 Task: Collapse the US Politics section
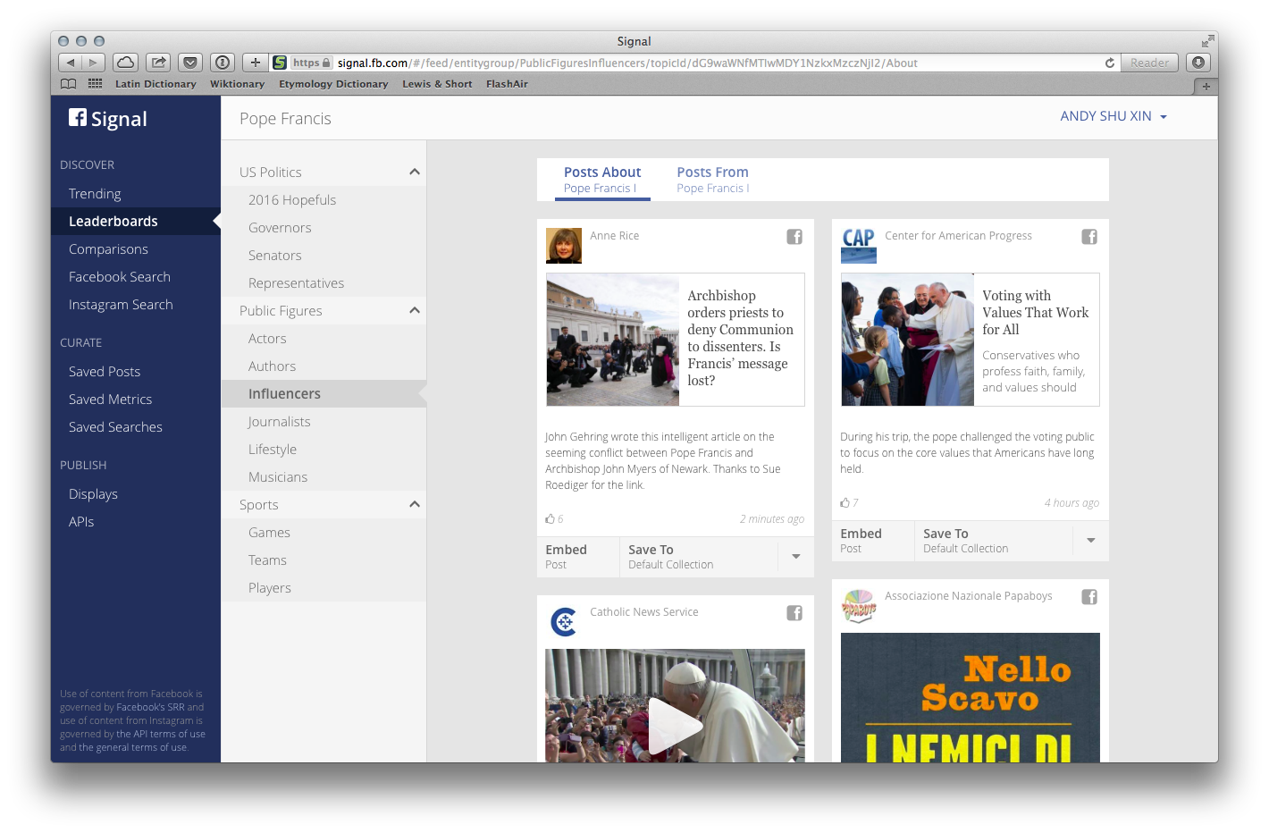415,172
